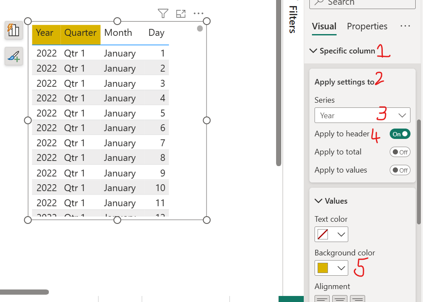Click the canvas vertical scrollbar
This screenshot has height=302, width=423.
(x=279, y=83)
